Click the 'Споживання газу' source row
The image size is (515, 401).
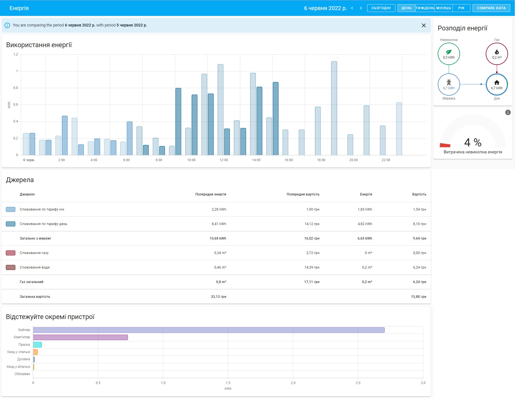216,253
